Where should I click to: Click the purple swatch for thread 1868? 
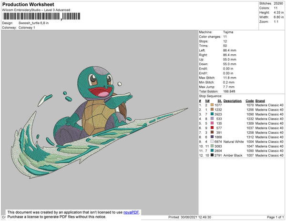click(x=212, y=137)
